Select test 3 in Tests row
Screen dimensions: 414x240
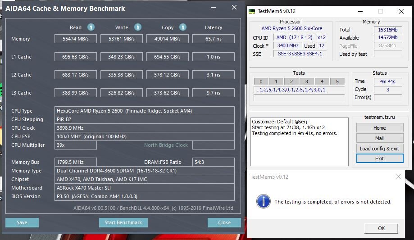(306, 82)
